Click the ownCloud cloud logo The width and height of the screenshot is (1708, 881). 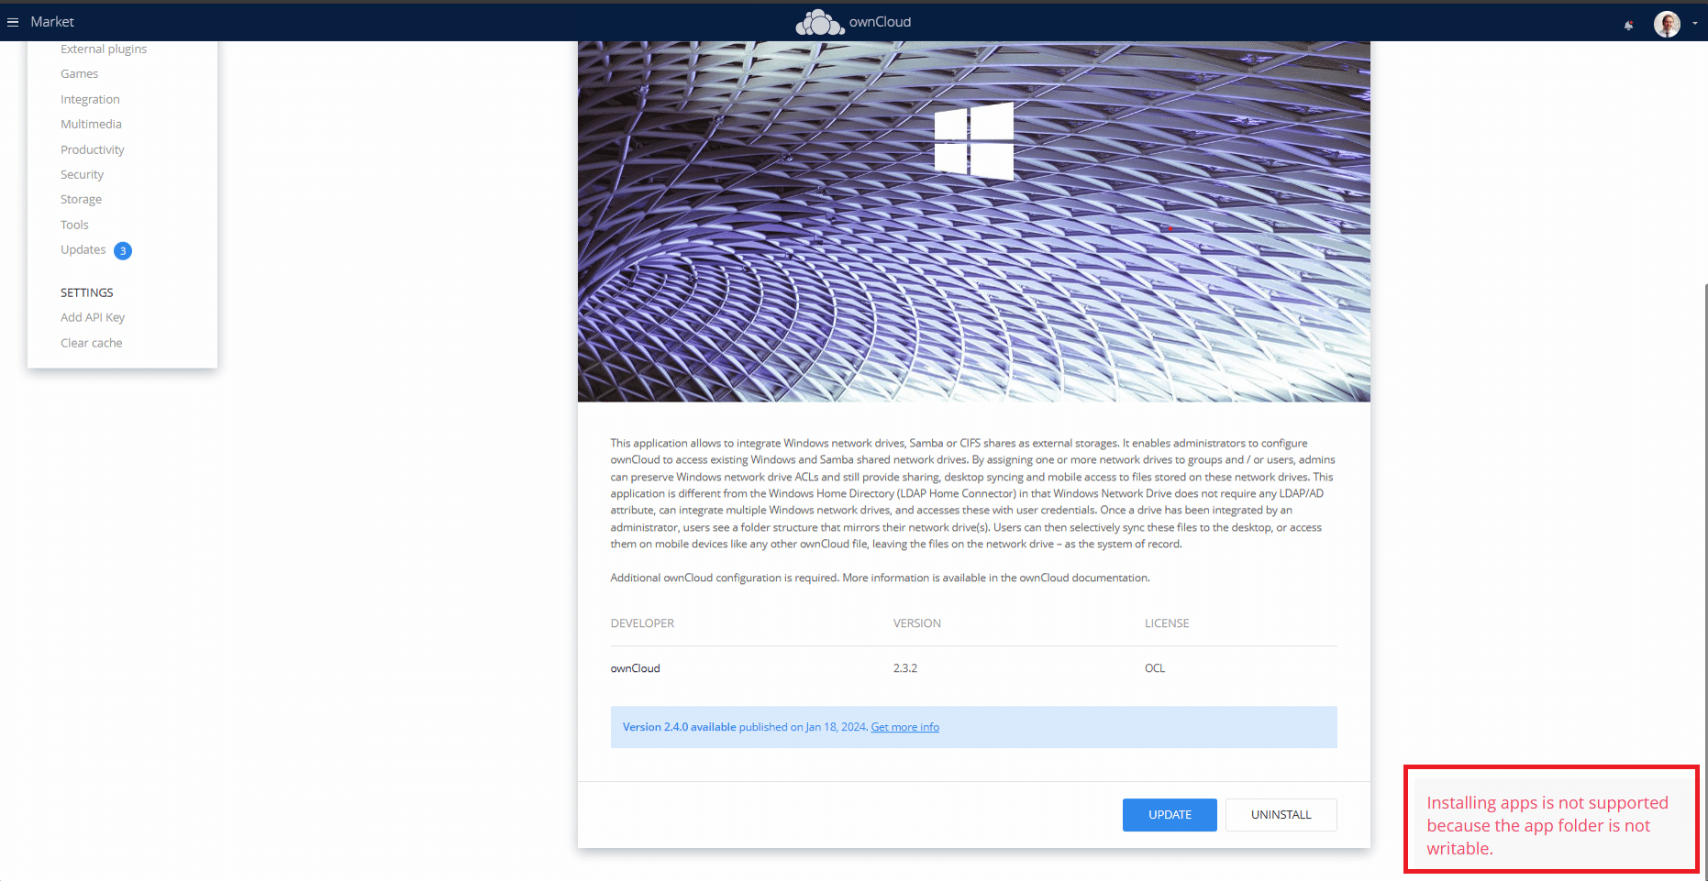[x=819, y=22]
